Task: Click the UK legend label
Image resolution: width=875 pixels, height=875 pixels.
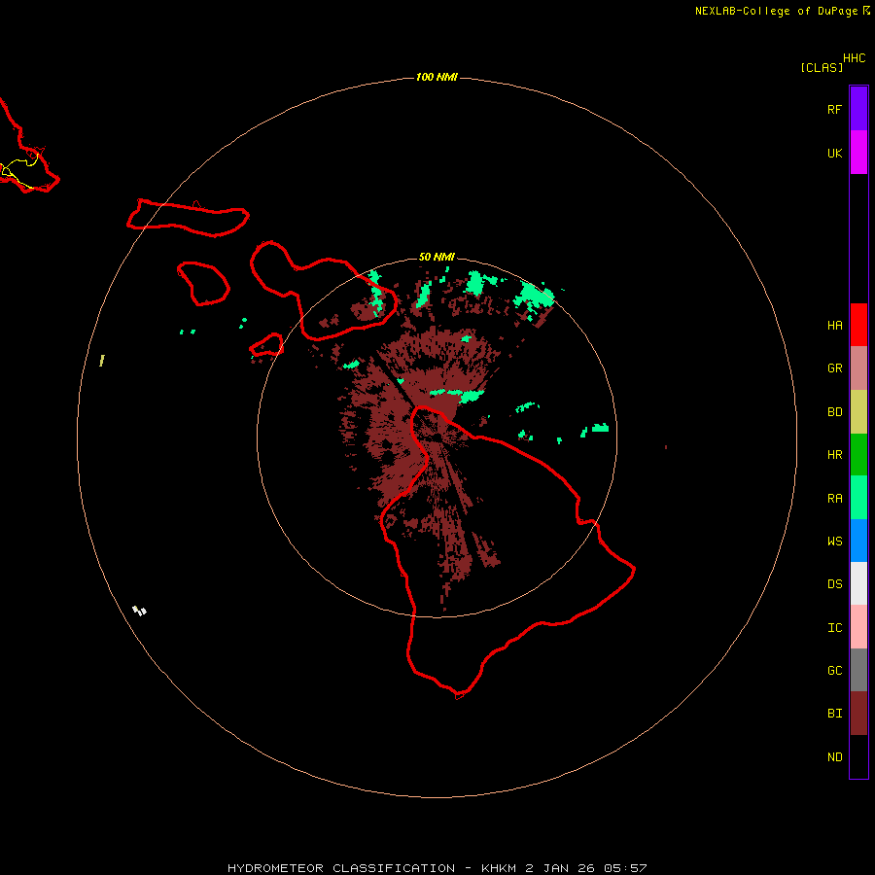Action: (834, 154)
